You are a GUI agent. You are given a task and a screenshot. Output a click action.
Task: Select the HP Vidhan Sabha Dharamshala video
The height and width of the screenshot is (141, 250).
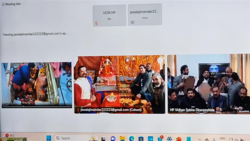tap(209, 84)
